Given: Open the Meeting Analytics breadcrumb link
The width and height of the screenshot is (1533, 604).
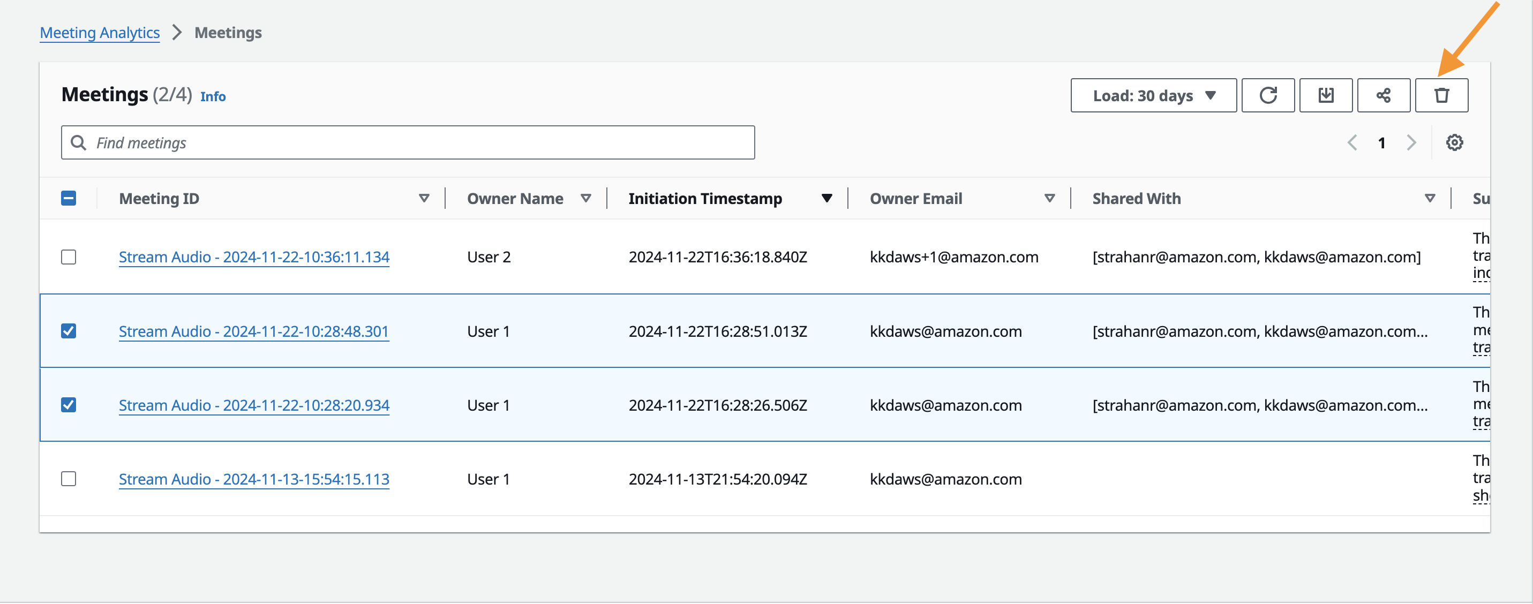Looking at the screenshot, I should pyautogui.click(x=100, y=33).
